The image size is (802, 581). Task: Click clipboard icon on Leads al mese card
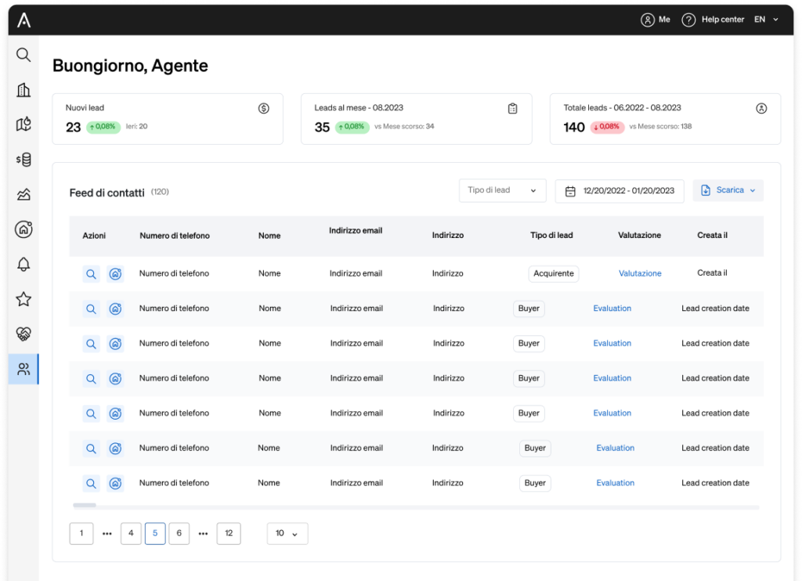click(x=512, y=108)
